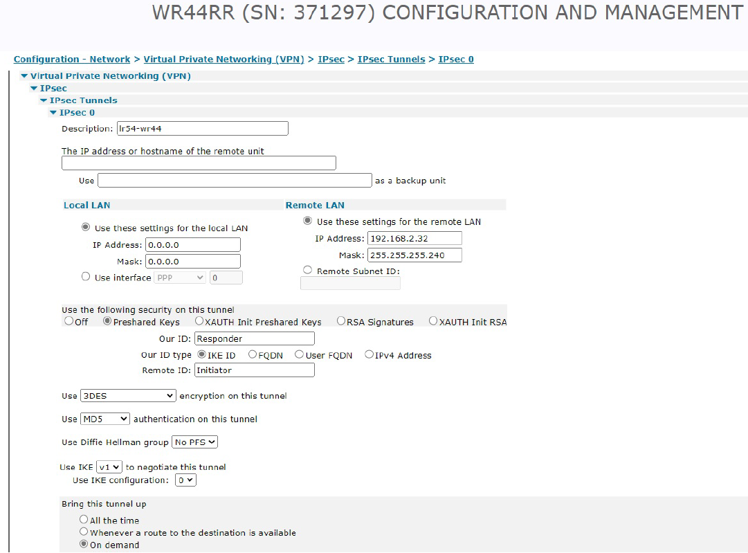Open the Diffie Hellman group No PFS dropdown
Image resolution: width=748 pixels, height=553 pixels.
tap(194, 442)
